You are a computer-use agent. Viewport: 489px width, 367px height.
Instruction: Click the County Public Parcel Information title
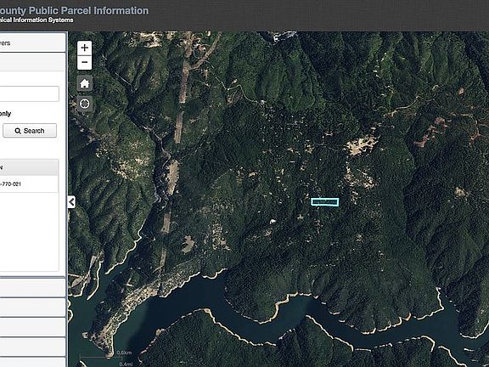coord(74,10)
